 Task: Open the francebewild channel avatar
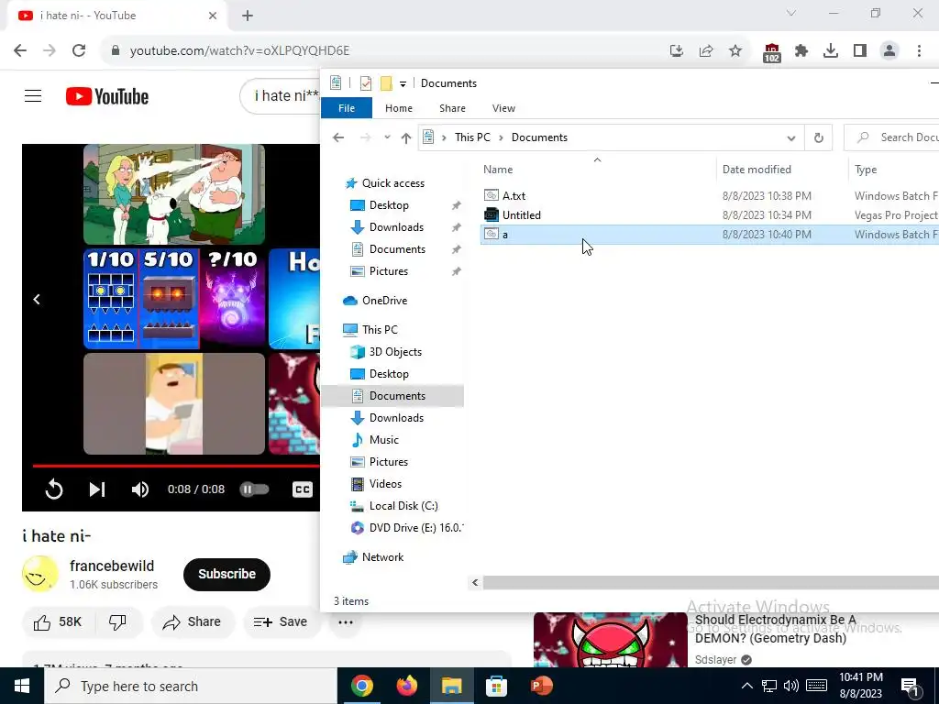(x=40, y=574)
